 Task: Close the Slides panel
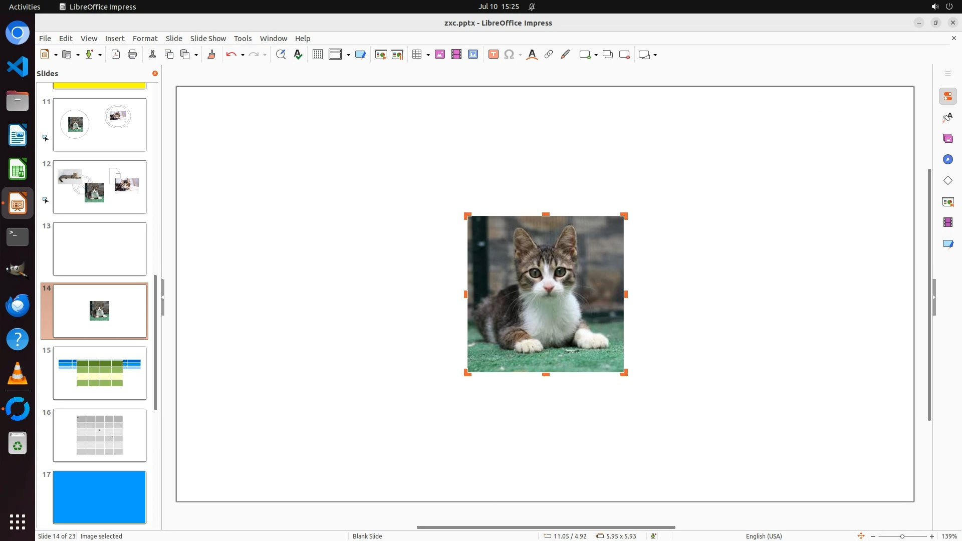point(155,74)
